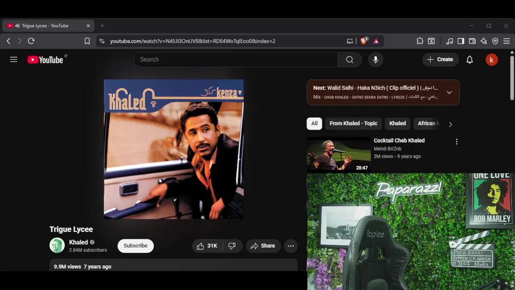Click the Next: Walid Salhi - Haka N3ich text
The width and height of the screenshot is (515, 290).
[376, 88]
